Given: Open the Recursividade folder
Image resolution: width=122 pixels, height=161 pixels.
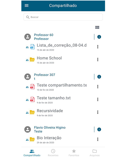Looking at the screenshot, I should click(x=50, y=111).
